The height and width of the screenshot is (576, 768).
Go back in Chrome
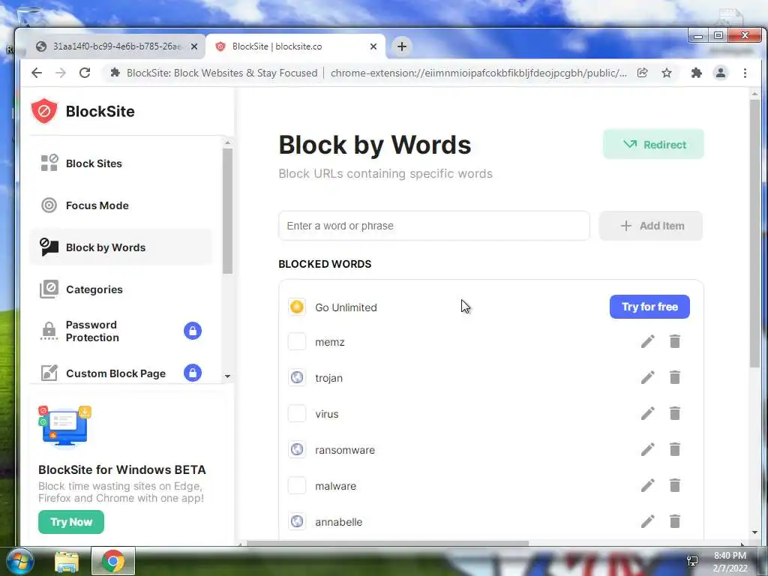37,73
